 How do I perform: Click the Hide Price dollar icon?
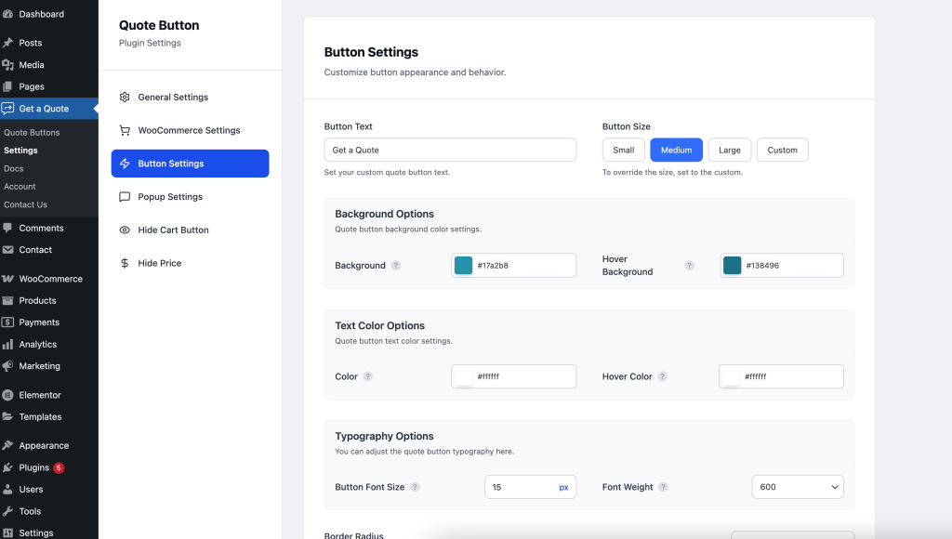[126, 264]
